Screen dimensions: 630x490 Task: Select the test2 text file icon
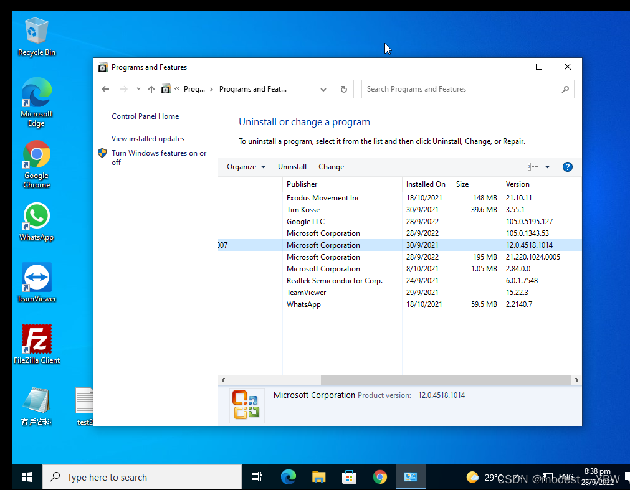pos(84,406)
